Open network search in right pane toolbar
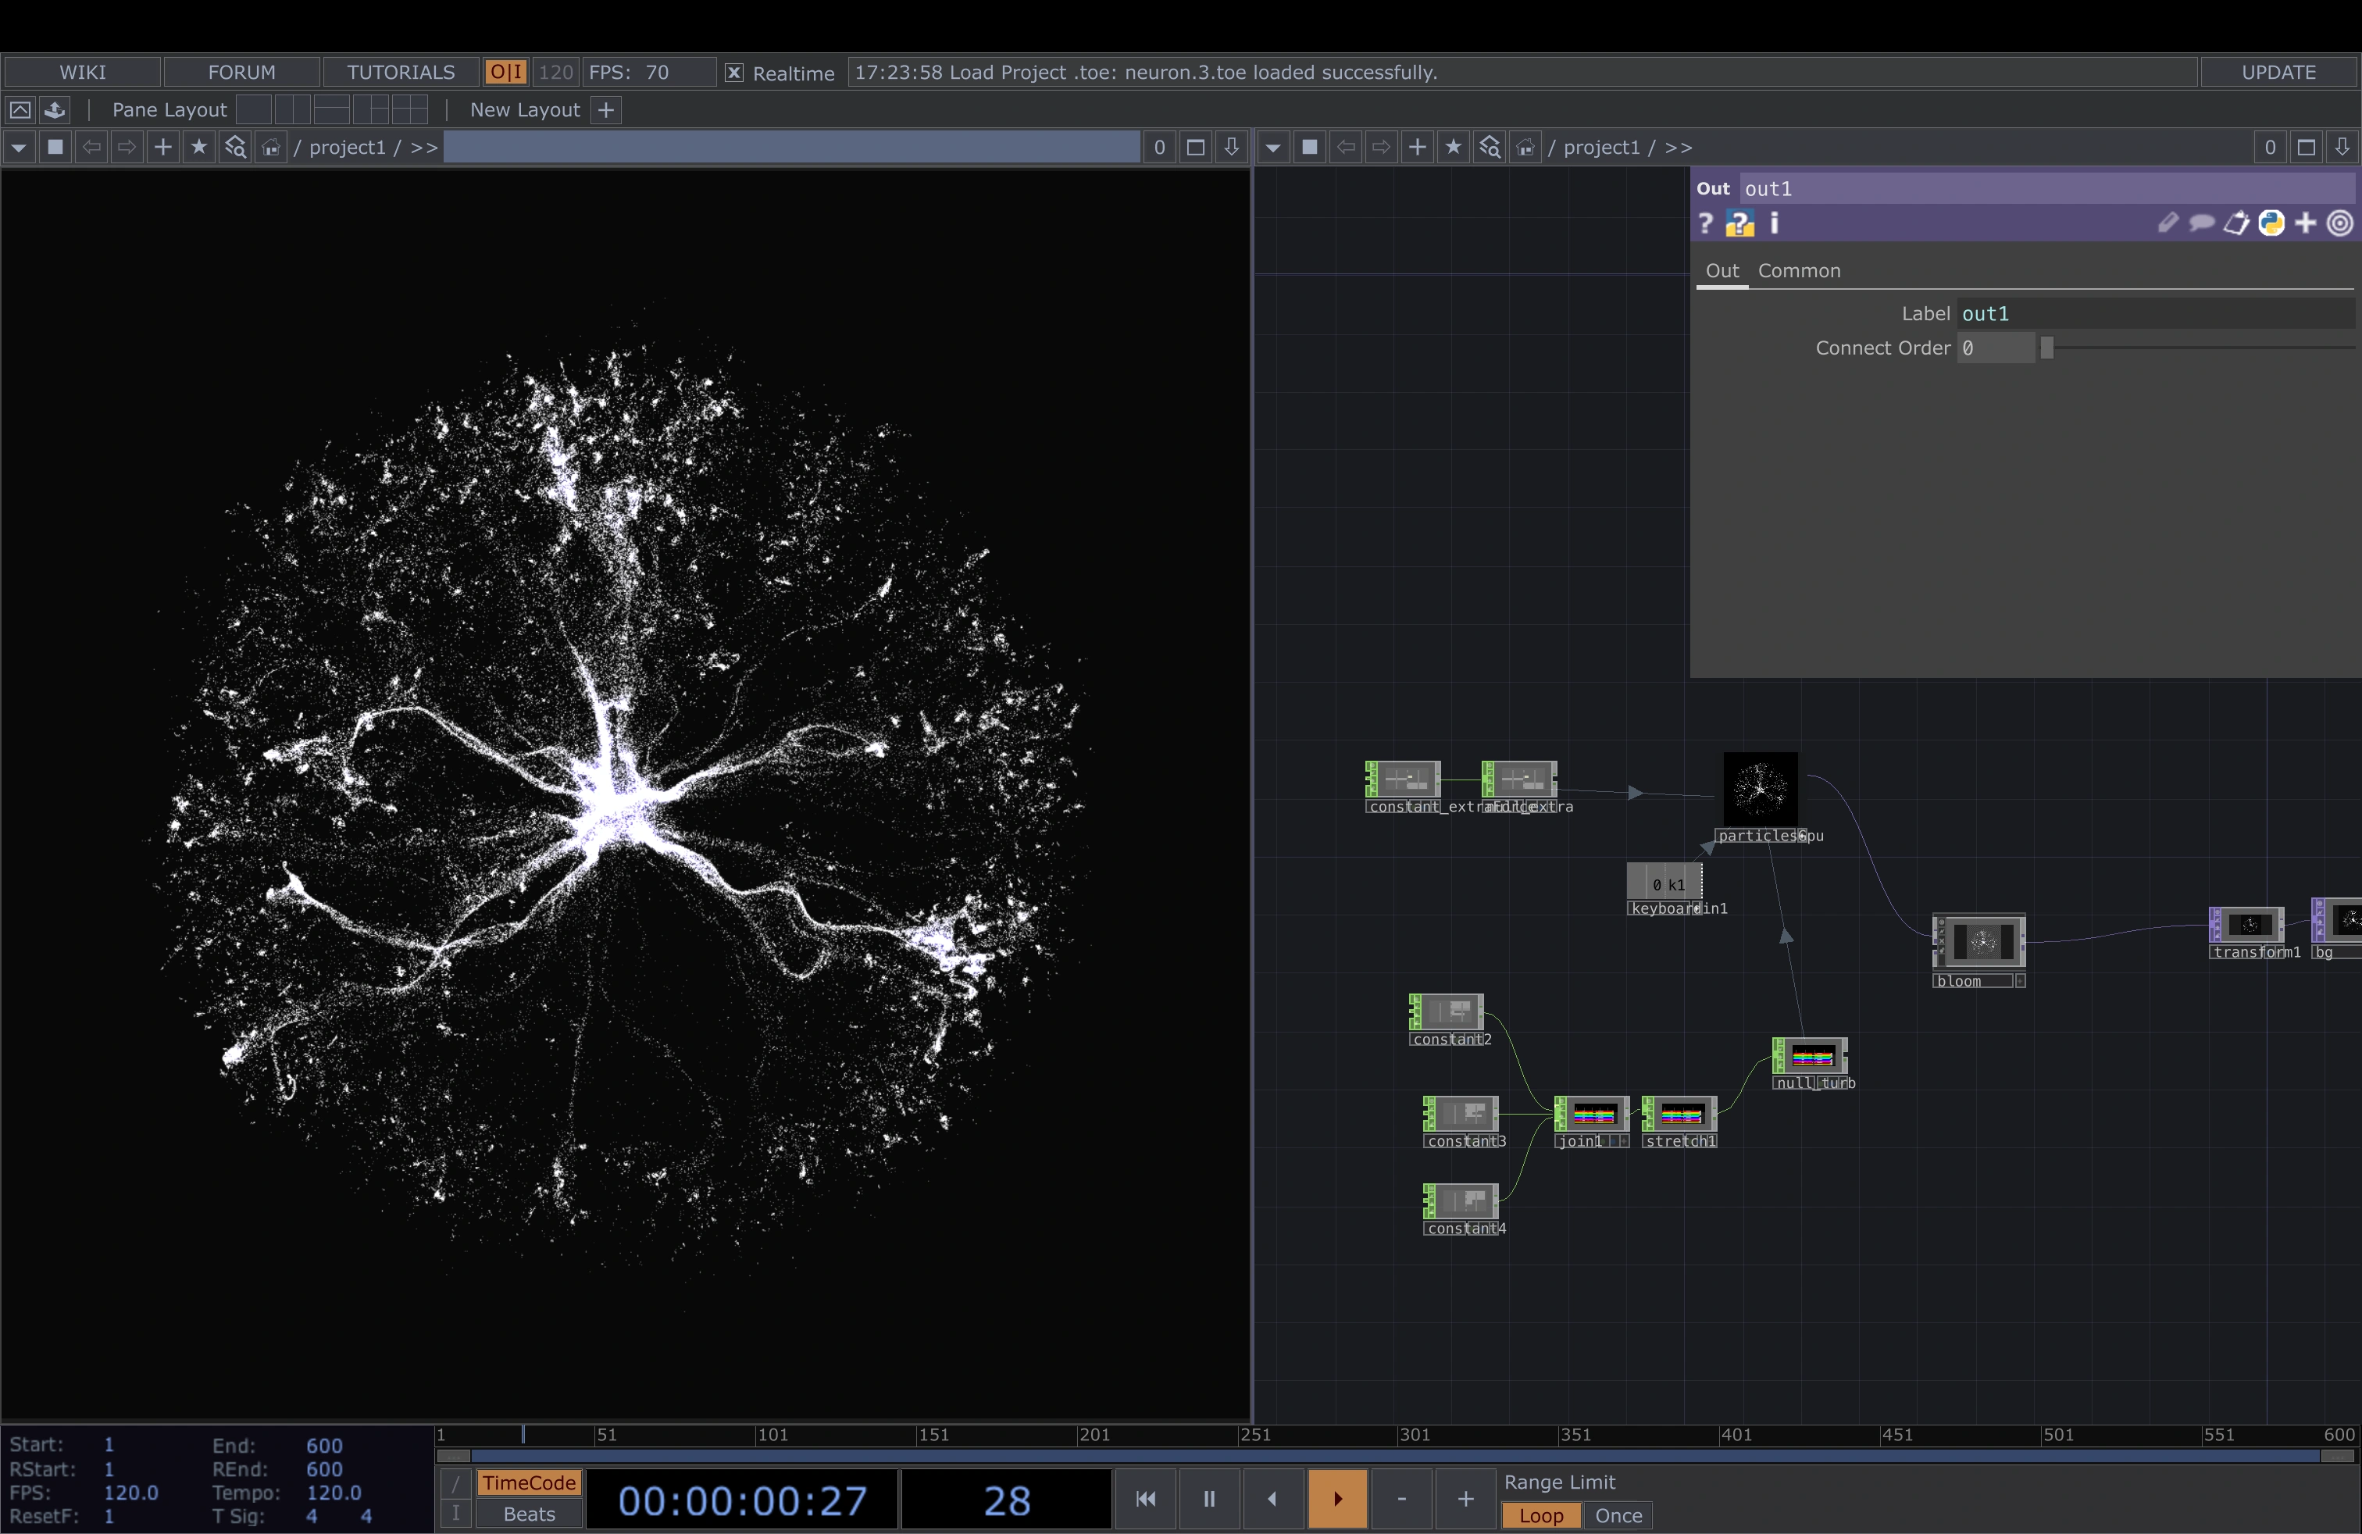The height and width of the screenshot is (1534, 2362). (x=1490, y=147)
